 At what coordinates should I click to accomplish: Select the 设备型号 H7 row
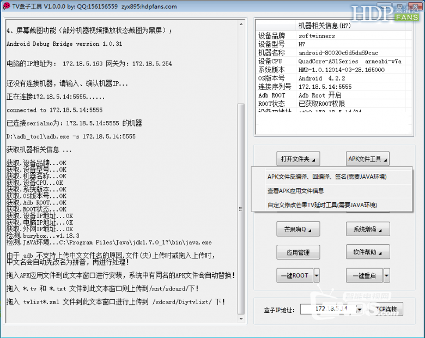click(334, 44)
